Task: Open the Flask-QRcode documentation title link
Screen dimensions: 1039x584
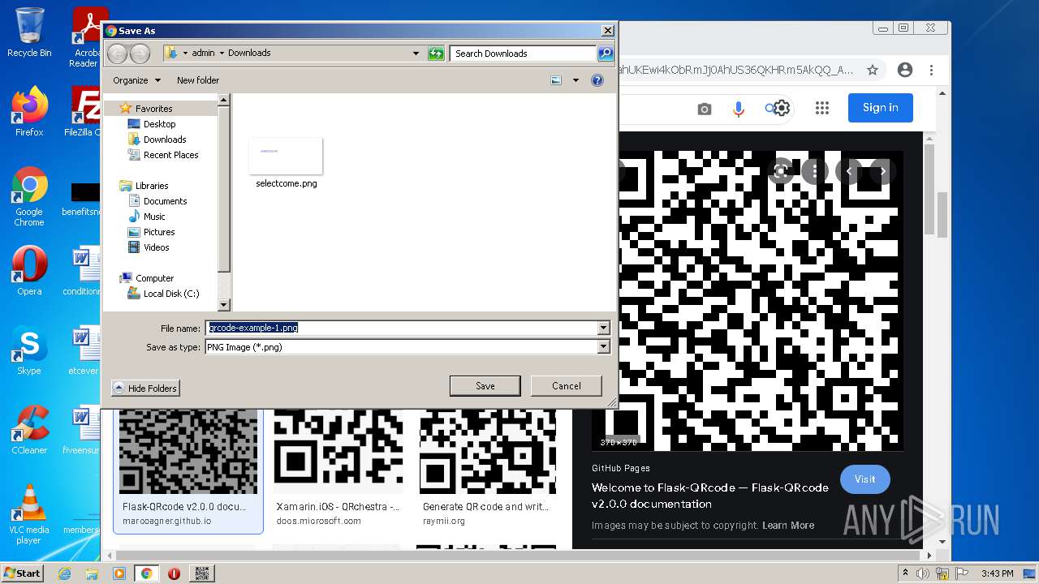Action: click(710, 496)
